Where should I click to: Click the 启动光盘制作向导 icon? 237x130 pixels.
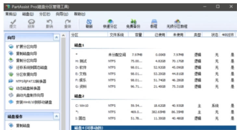[11, 95]
